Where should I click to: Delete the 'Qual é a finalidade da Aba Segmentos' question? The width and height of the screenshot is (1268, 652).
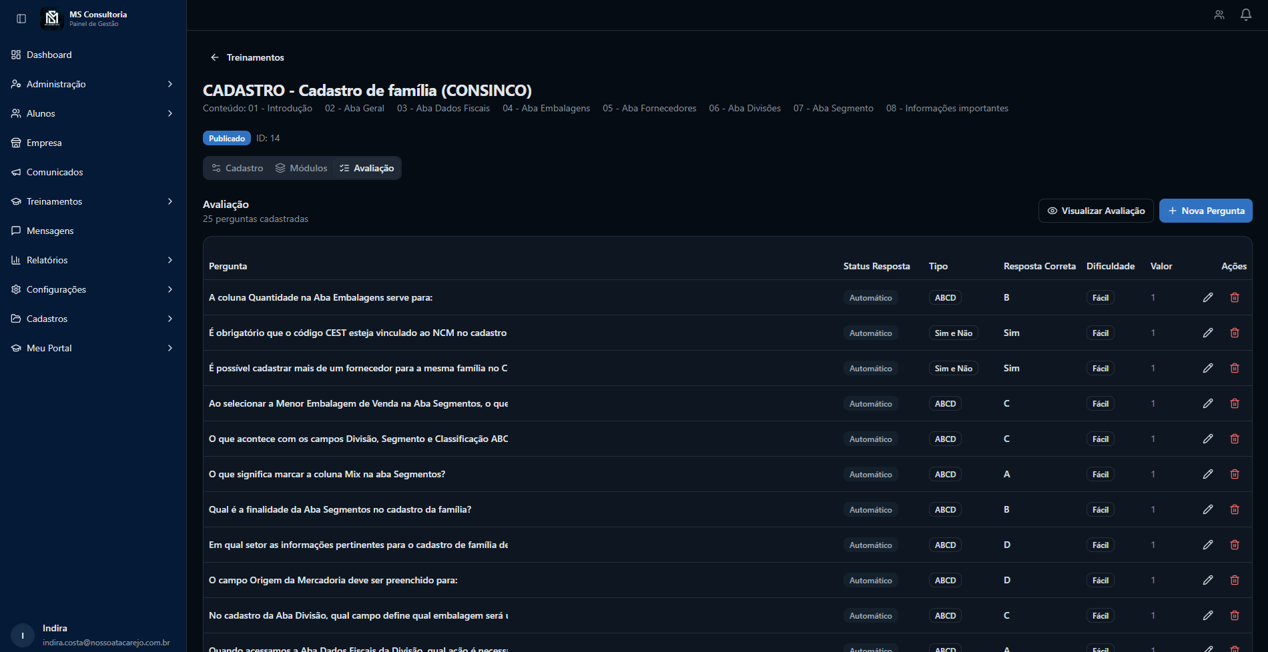pyautogui.click(x=1235, y=509)
